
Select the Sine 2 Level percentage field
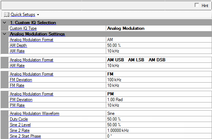click(x=159, y=125)
